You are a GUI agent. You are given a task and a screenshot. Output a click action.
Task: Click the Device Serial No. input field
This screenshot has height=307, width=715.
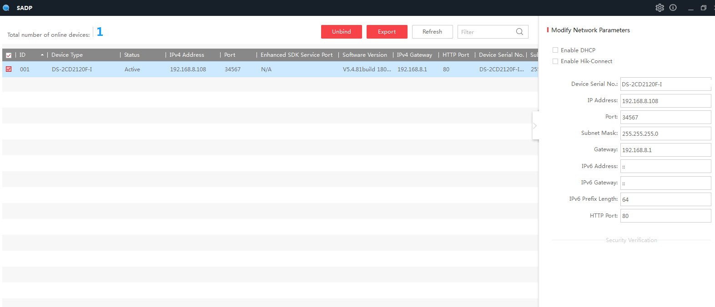click(665, 84)
